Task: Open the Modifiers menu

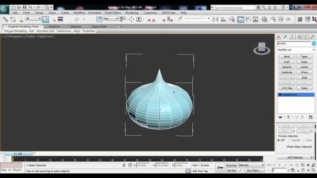Action: [79, 12]
